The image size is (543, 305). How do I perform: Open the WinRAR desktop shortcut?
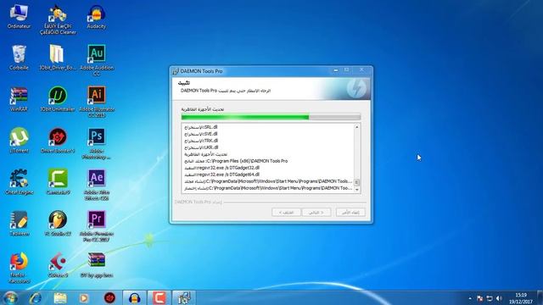click(19, 99)
